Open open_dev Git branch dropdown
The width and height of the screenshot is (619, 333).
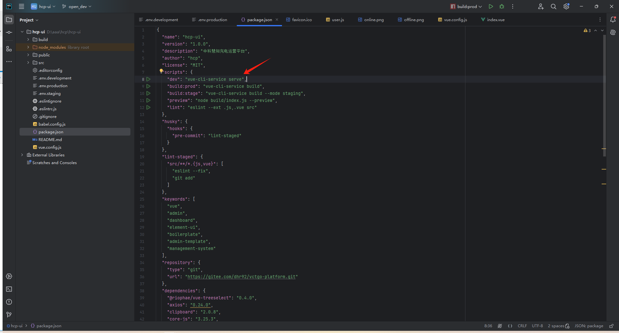[x=77, y=6]
